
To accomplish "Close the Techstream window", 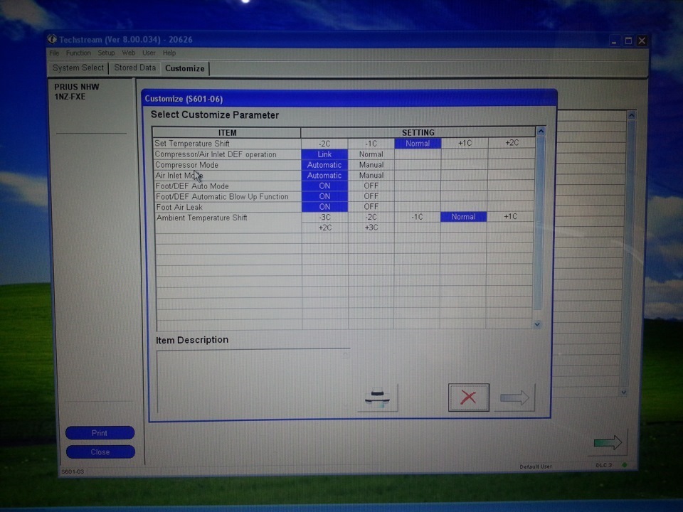I will point(642,41).
